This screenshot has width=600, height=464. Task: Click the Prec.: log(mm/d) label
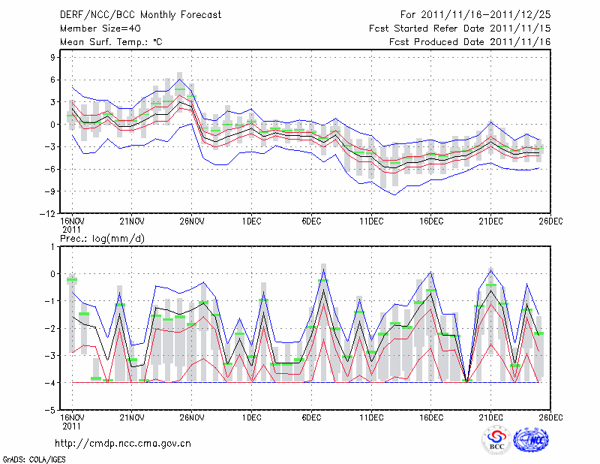(102, 238)
